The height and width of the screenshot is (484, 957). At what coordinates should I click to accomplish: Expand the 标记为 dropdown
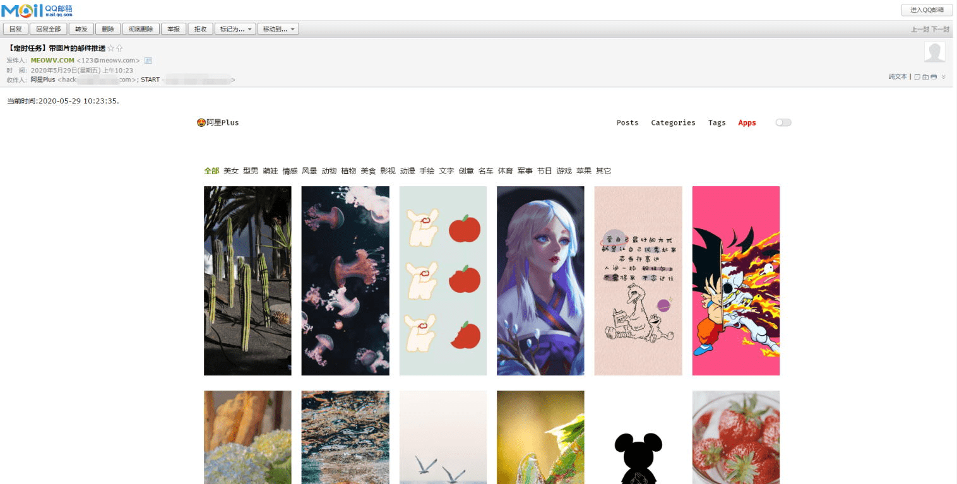pyautogui.click(x=235, y=29)
